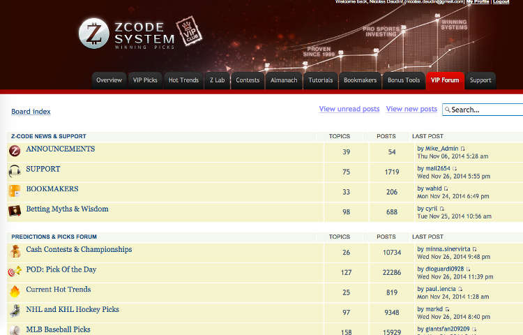Open Current Hot Trends forum
523x335 pixels.
pos(59,290)
